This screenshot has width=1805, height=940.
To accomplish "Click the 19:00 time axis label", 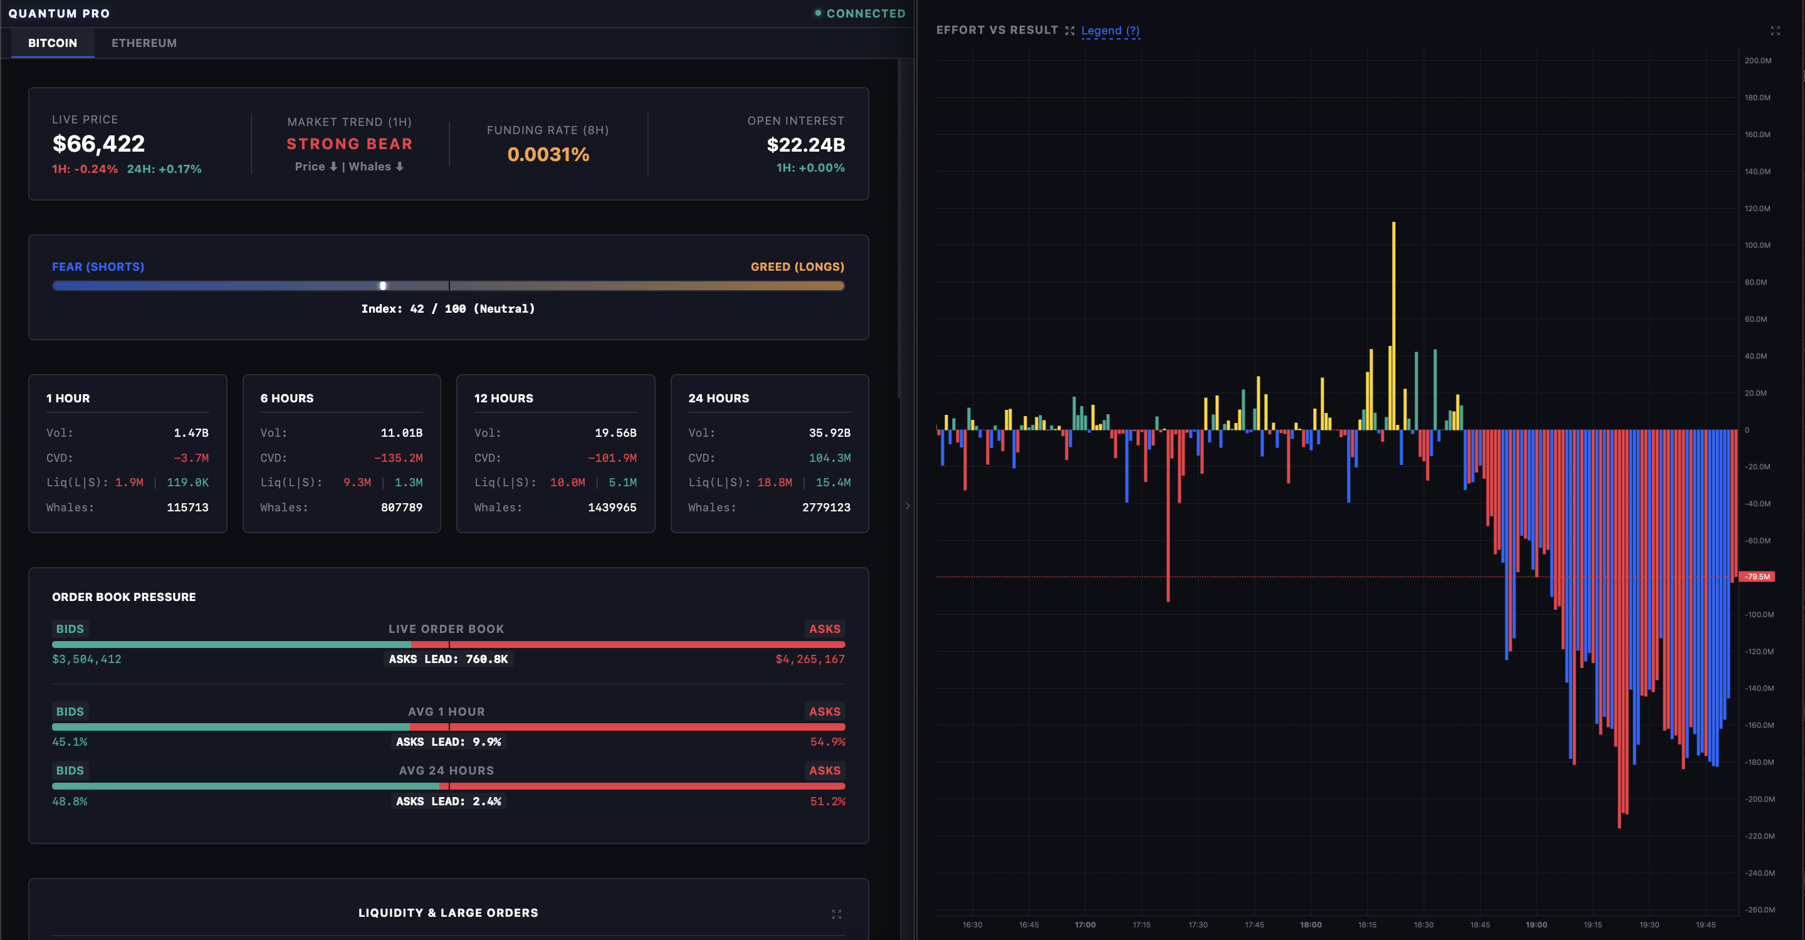I will (x=1536, y=924).
